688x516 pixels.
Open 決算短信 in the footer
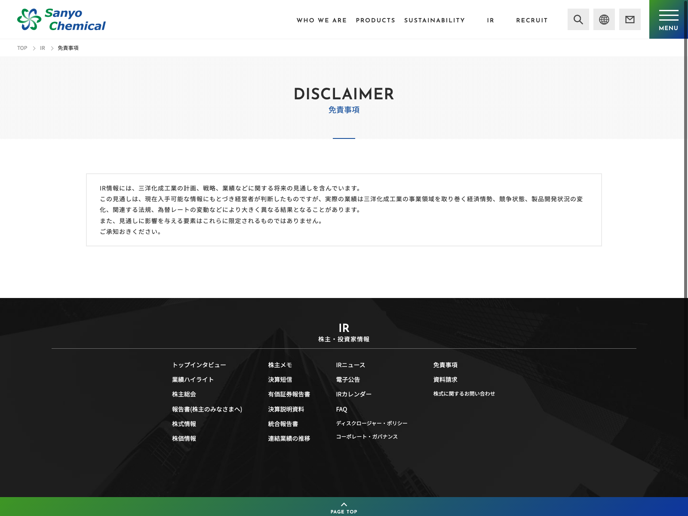pyautogui.click(x=280, y=380)
